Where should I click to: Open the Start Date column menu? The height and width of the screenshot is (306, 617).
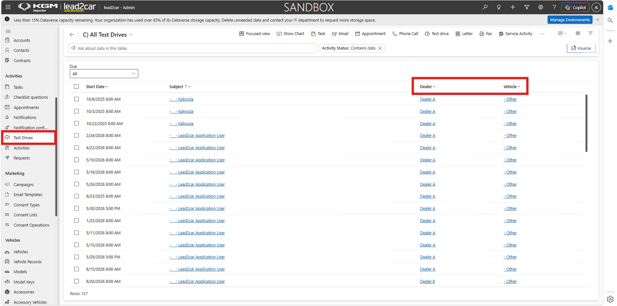[x=97, y=87]
